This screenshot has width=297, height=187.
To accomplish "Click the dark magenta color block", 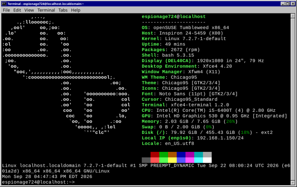I will pos(190,154).
